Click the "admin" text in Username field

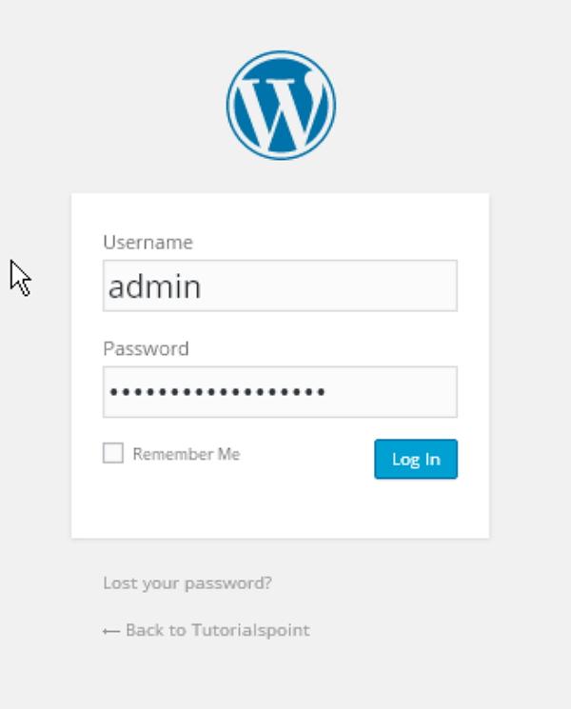click(154, 286)
